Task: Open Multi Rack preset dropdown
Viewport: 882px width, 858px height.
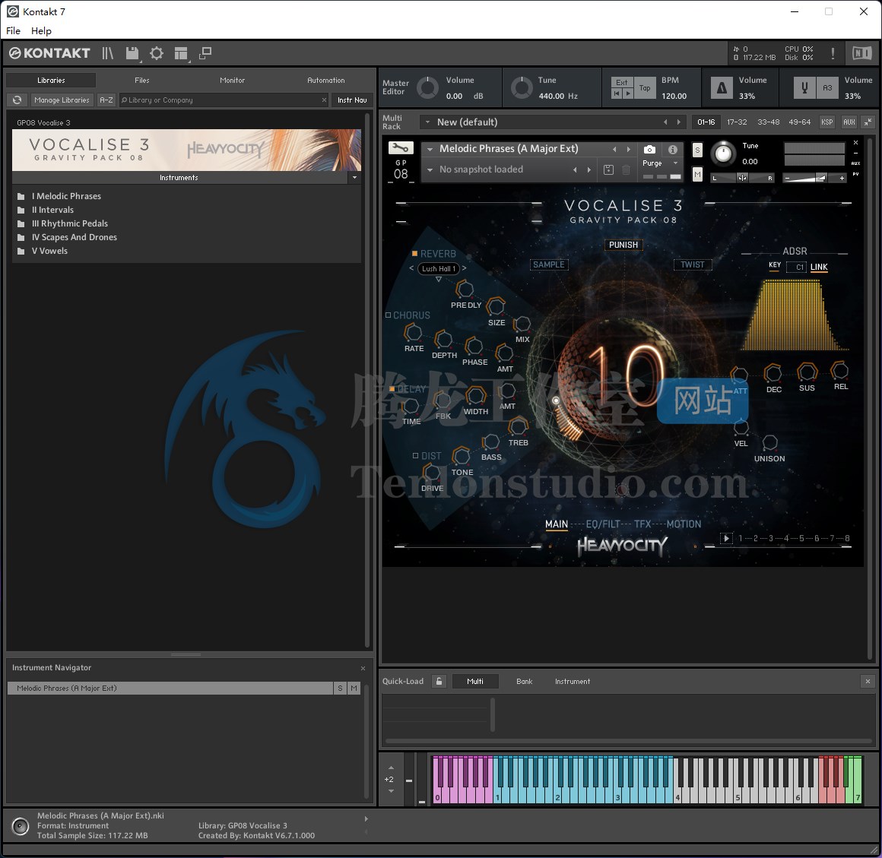Action: click(x=427, y=122)
